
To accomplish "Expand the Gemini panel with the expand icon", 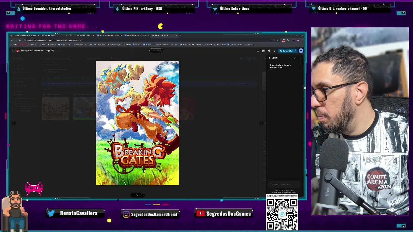I will 295,58.
